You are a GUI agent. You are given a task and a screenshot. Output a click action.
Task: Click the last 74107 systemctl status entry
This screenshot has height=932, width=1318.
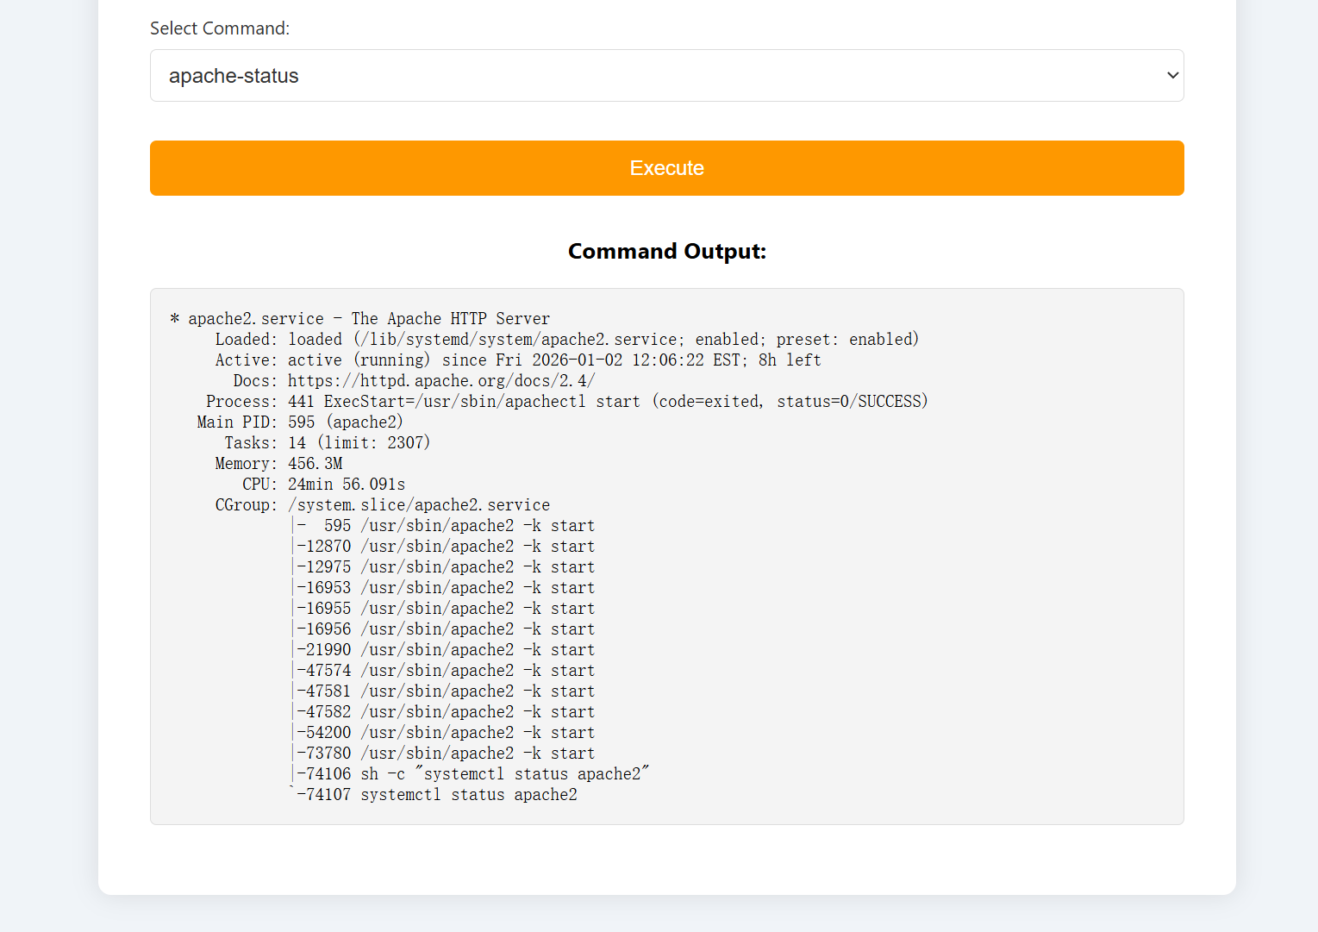coord(437,795)
